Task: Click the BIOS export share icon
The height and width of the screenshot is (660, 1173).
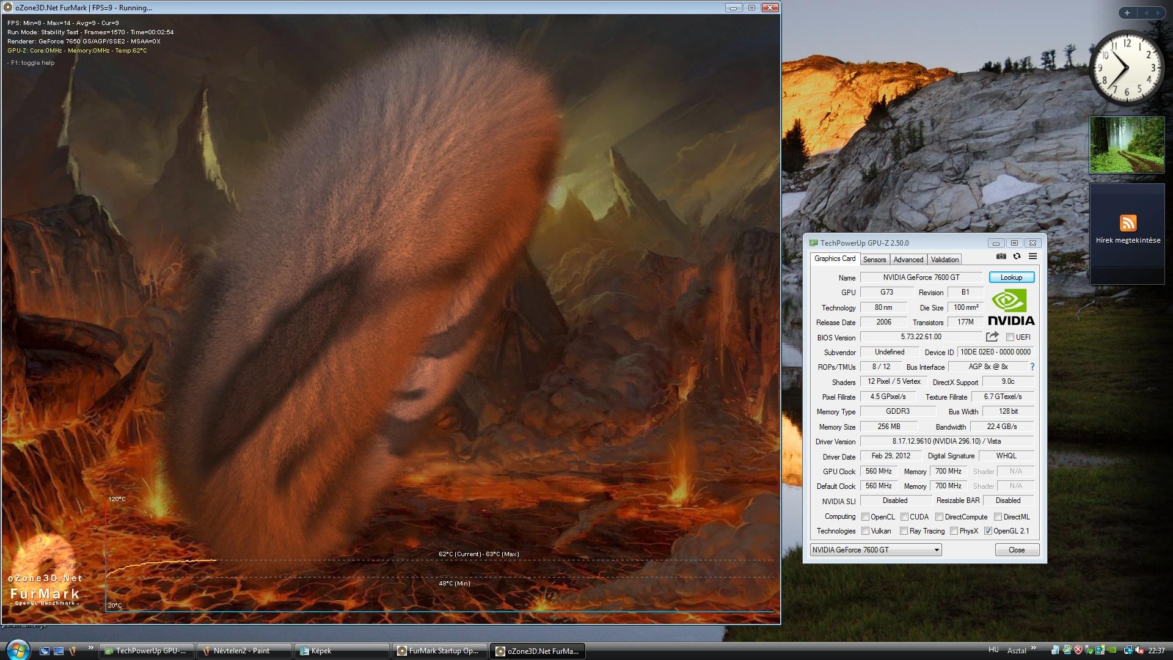Action: (x=992, y=337)
